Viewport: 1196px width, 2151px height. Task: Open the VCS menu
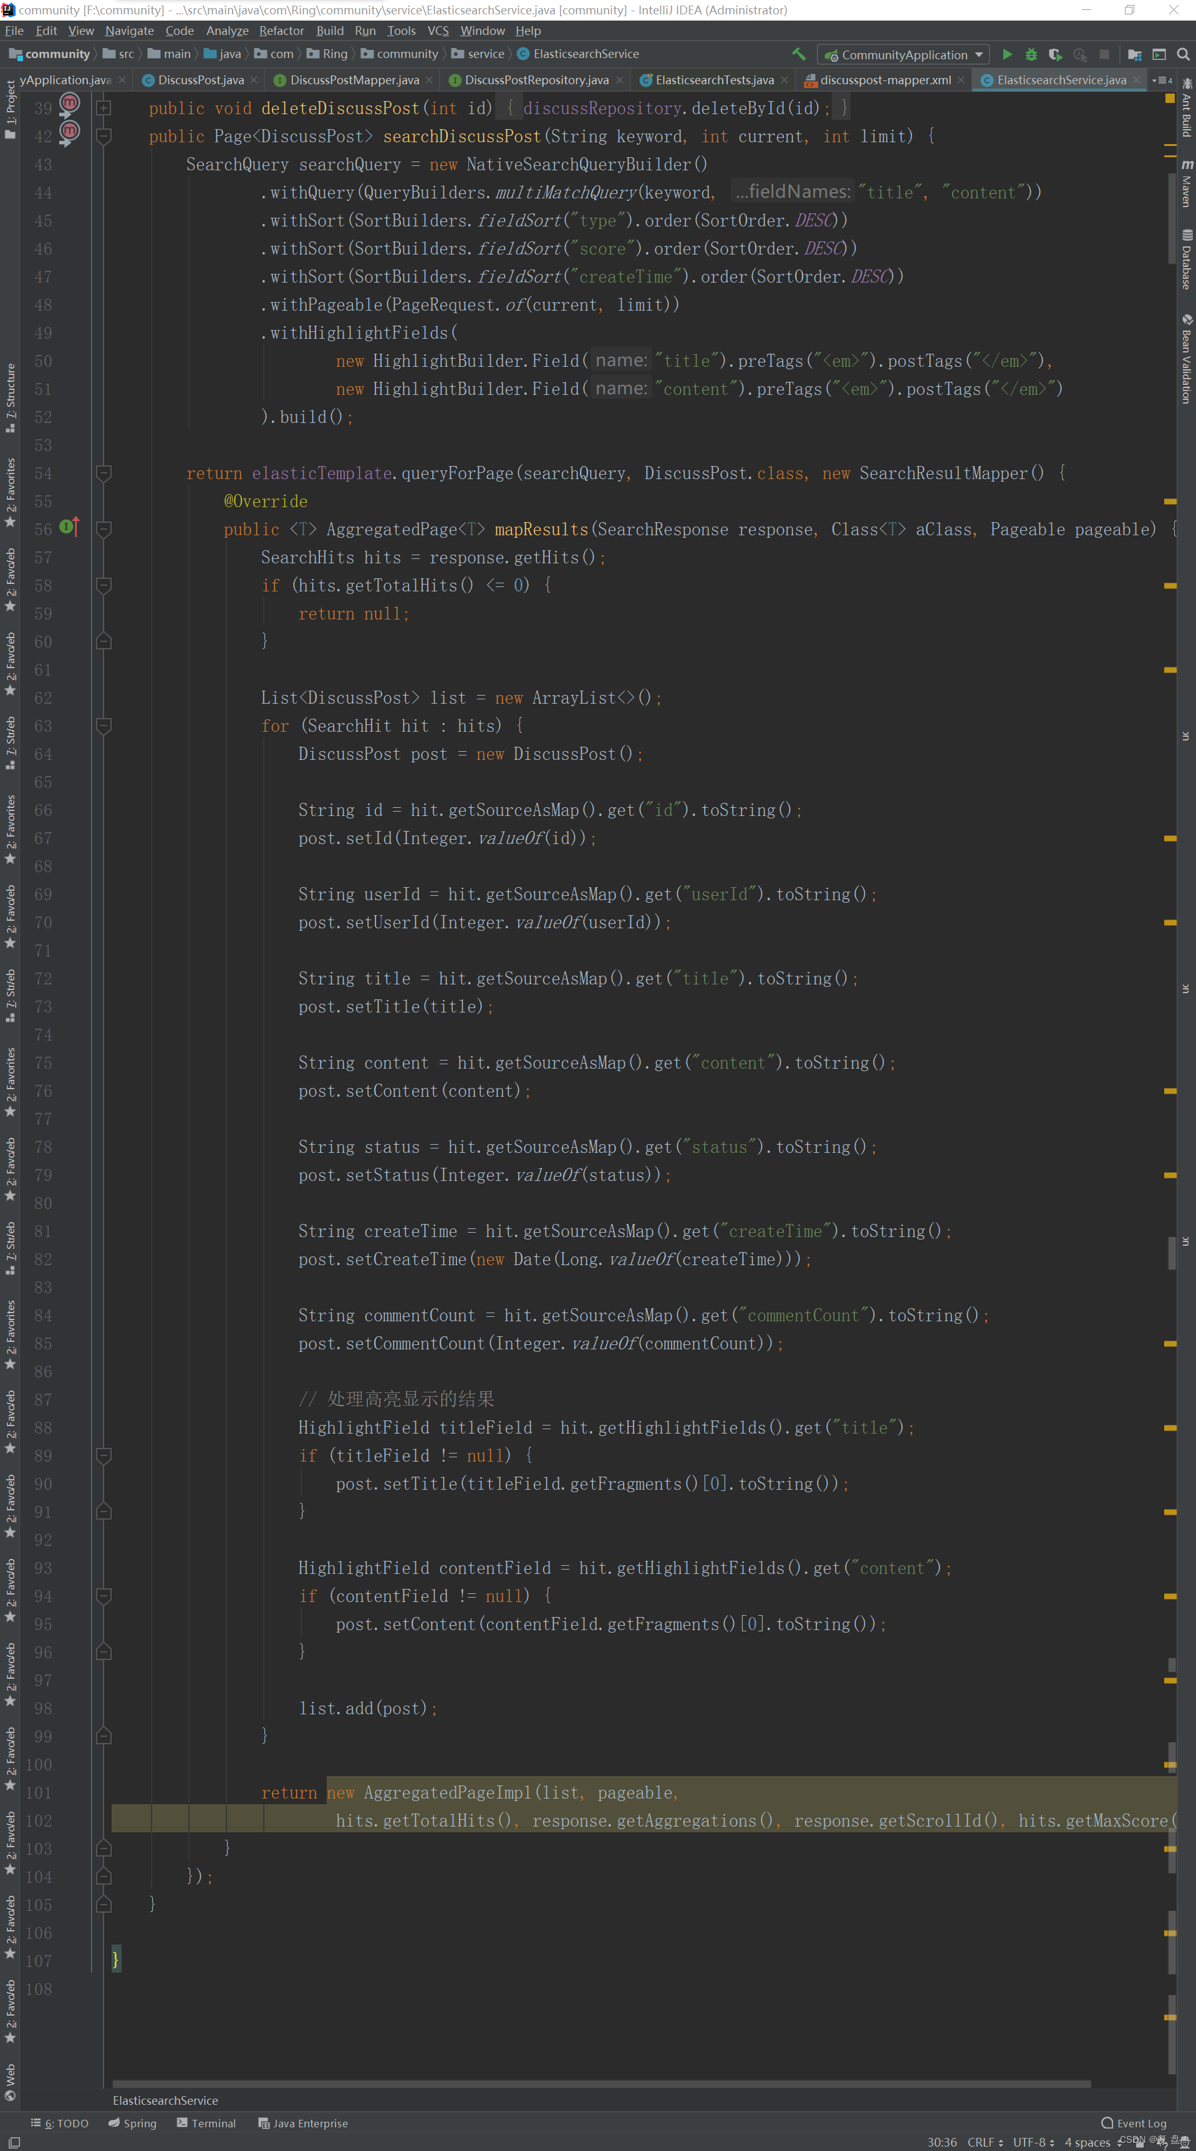[438, 31]
